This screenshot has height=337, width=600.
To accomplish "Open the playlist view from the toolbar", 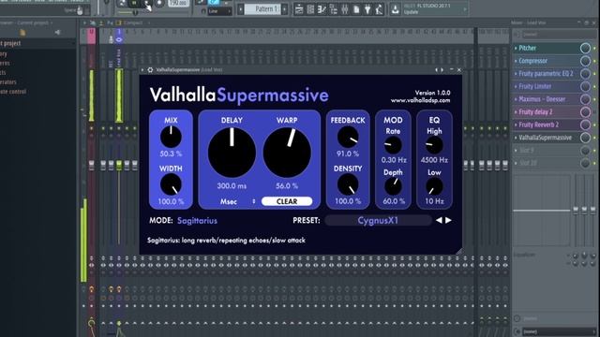I will coord(299,9).
